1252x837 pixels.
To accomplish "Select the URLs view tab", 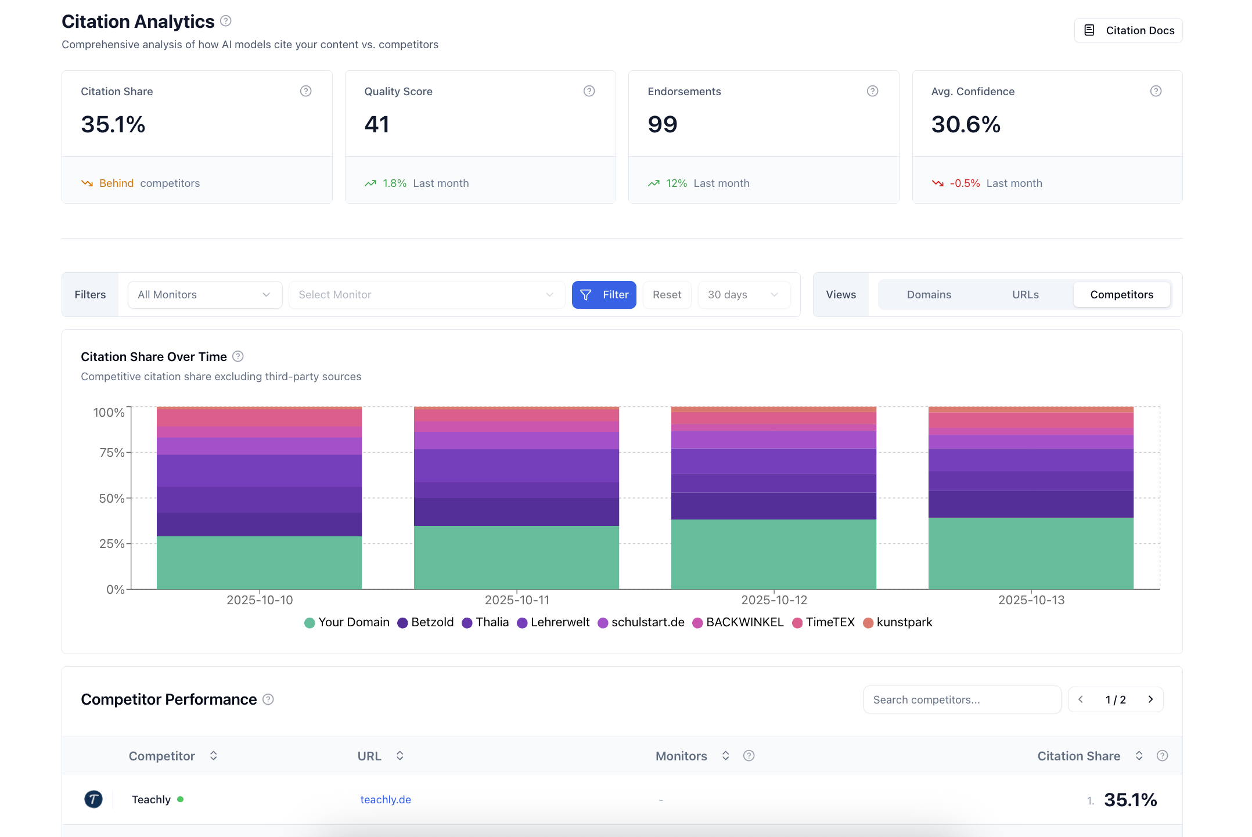I will [x=1025, y=294].
